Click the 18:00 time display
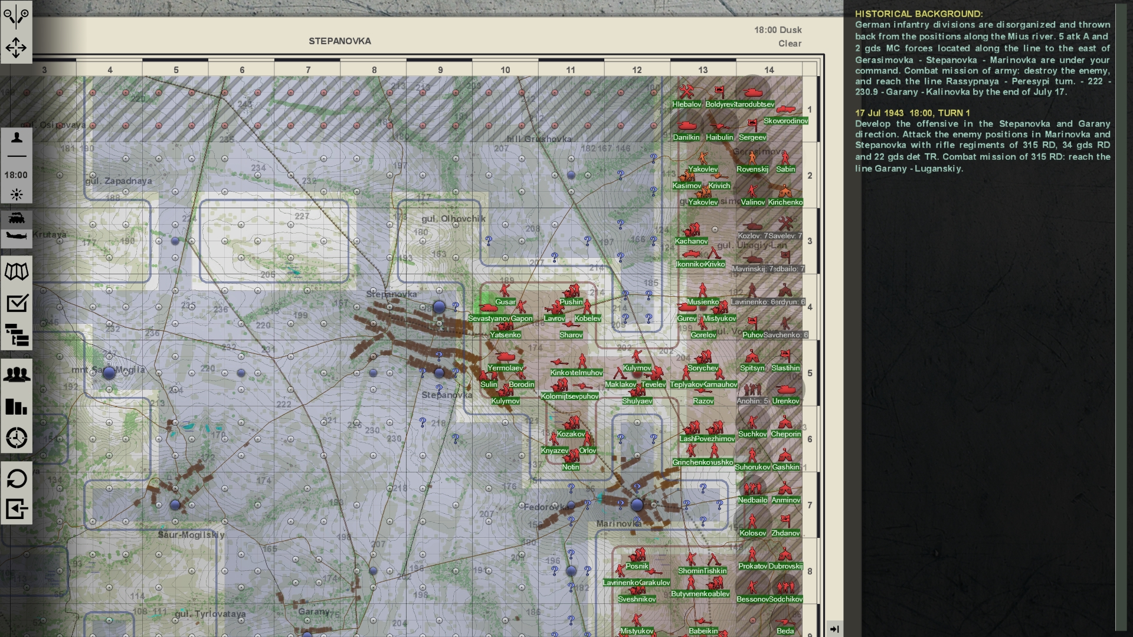Image resolution: width=1133 pixels, height=637 pixels. click(x=17, y=175)
